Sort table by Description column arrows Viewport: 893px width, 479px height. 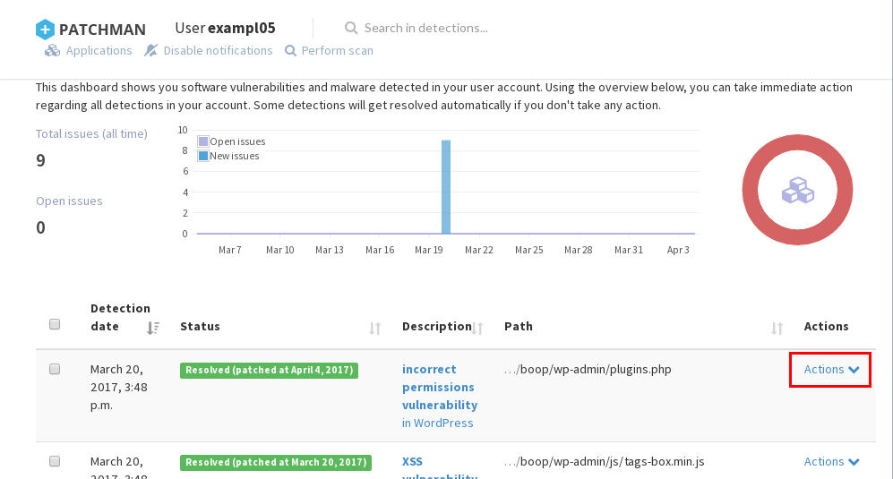pos(478,329)
